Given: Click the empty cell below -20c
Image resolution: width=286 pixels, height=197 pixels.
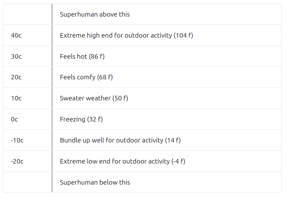Looking at the screenshot, I should tap(28, 182).
